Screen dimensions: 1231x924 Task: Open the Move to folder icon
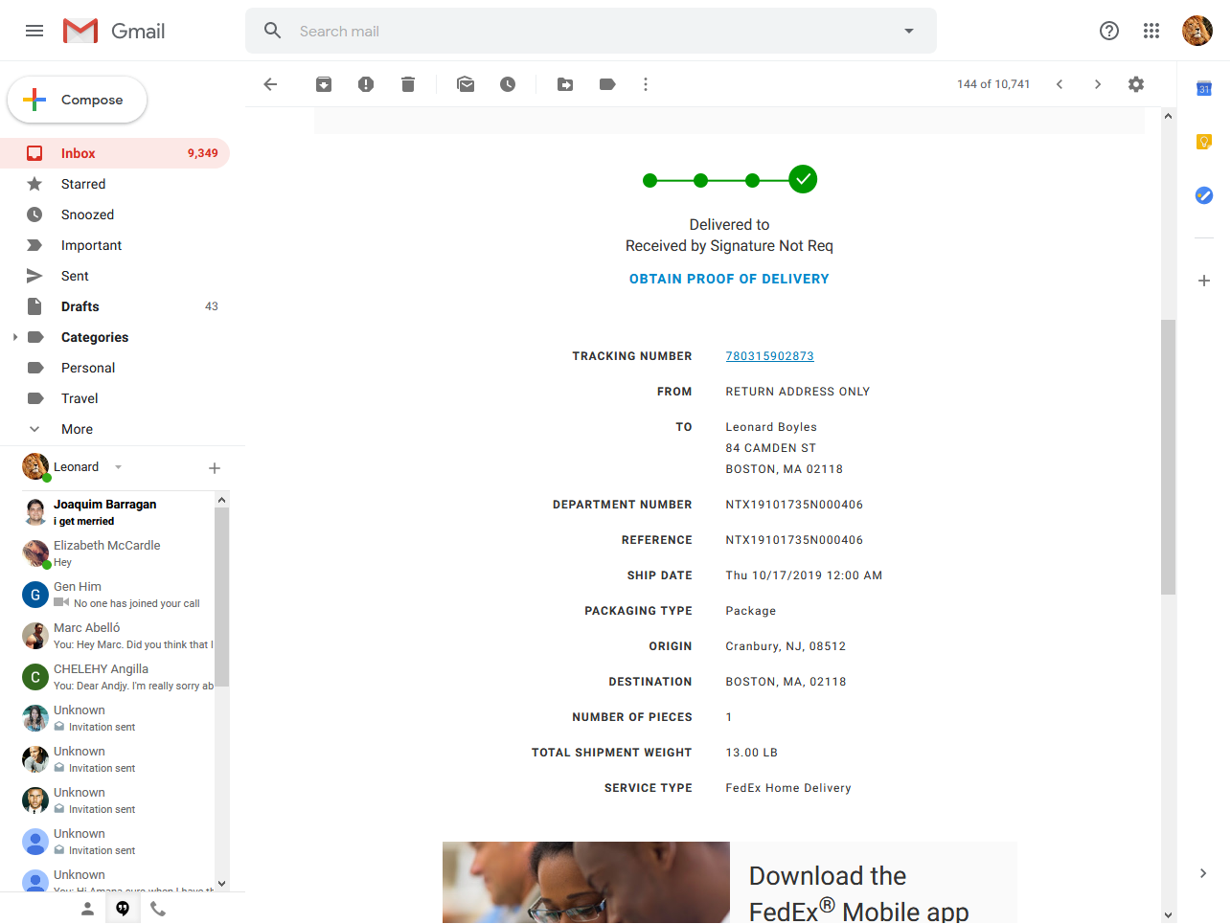565,84
